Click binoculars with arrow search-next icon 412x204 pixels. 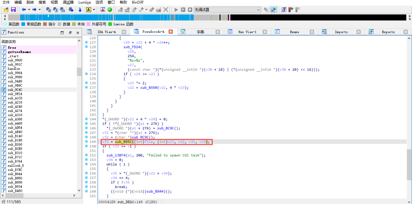(71, 10)
